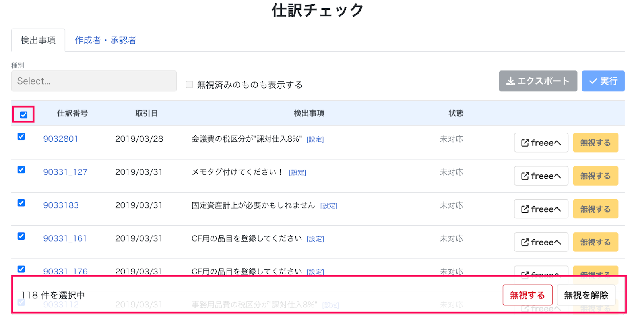This screenshot has height=315, width=636.
Task: Open [設定] link next to メモタグ付けてください
Action: pyautogui.click(x=297, y=172)
